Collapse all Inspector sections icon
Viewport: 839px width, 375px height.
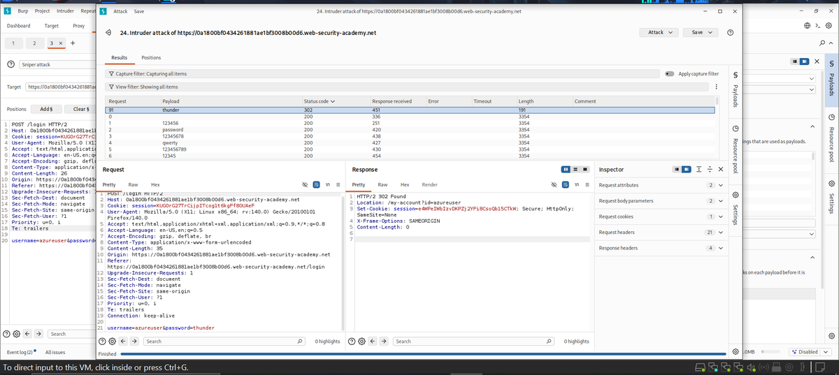coord(710,170)
